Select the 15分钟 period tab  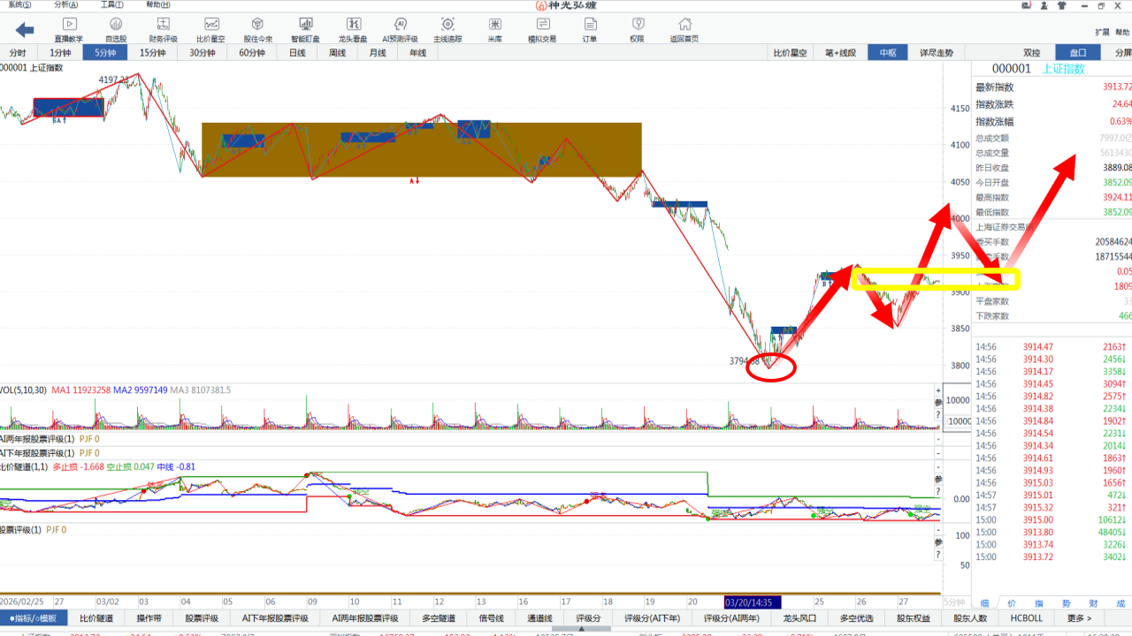(x=152, y=53)
